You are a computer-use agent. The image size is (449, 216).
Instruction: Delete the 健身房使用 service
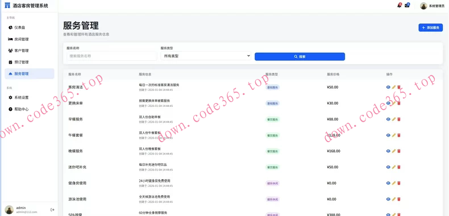399,183
